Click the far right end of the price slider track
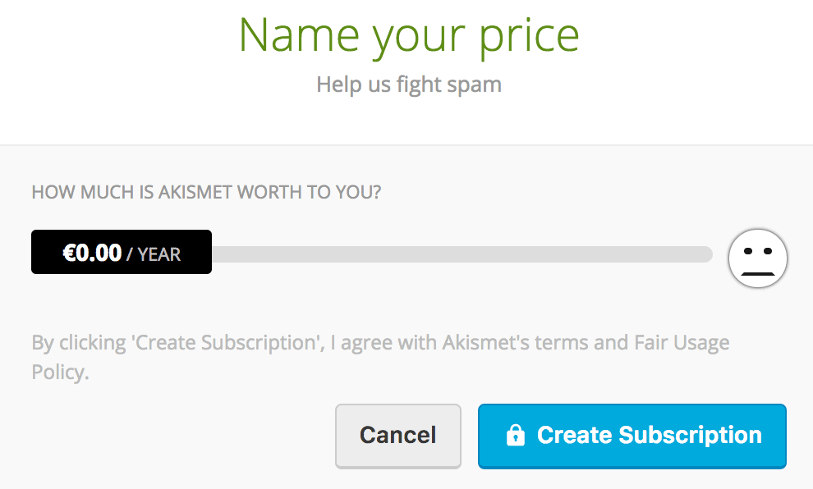 click(x=708, y=254)
